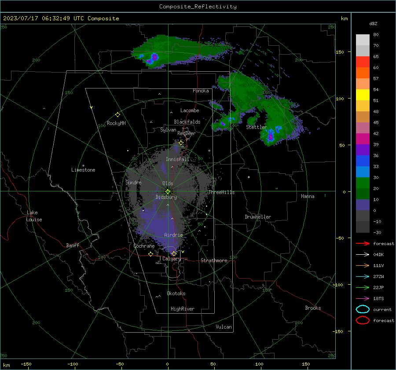Click the Airdrie city label

click(x=173, y=235)
